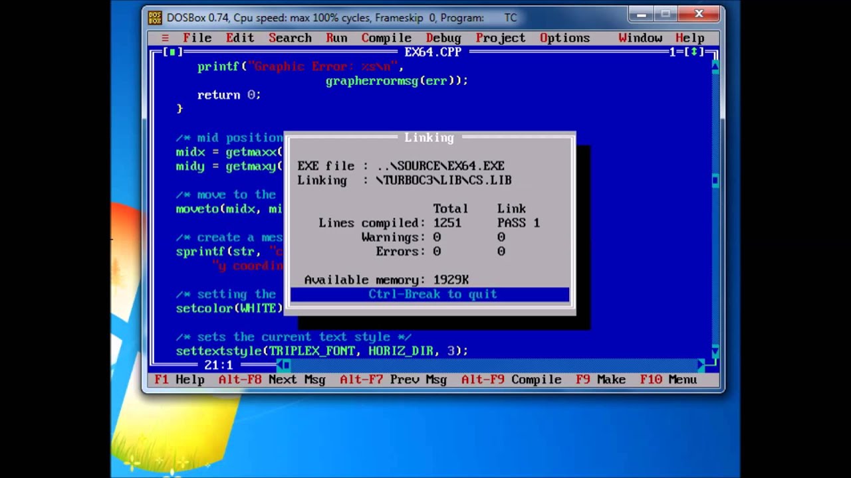
Task: Click the grapherrormsg(err) code line
Action: click(397, 80)
